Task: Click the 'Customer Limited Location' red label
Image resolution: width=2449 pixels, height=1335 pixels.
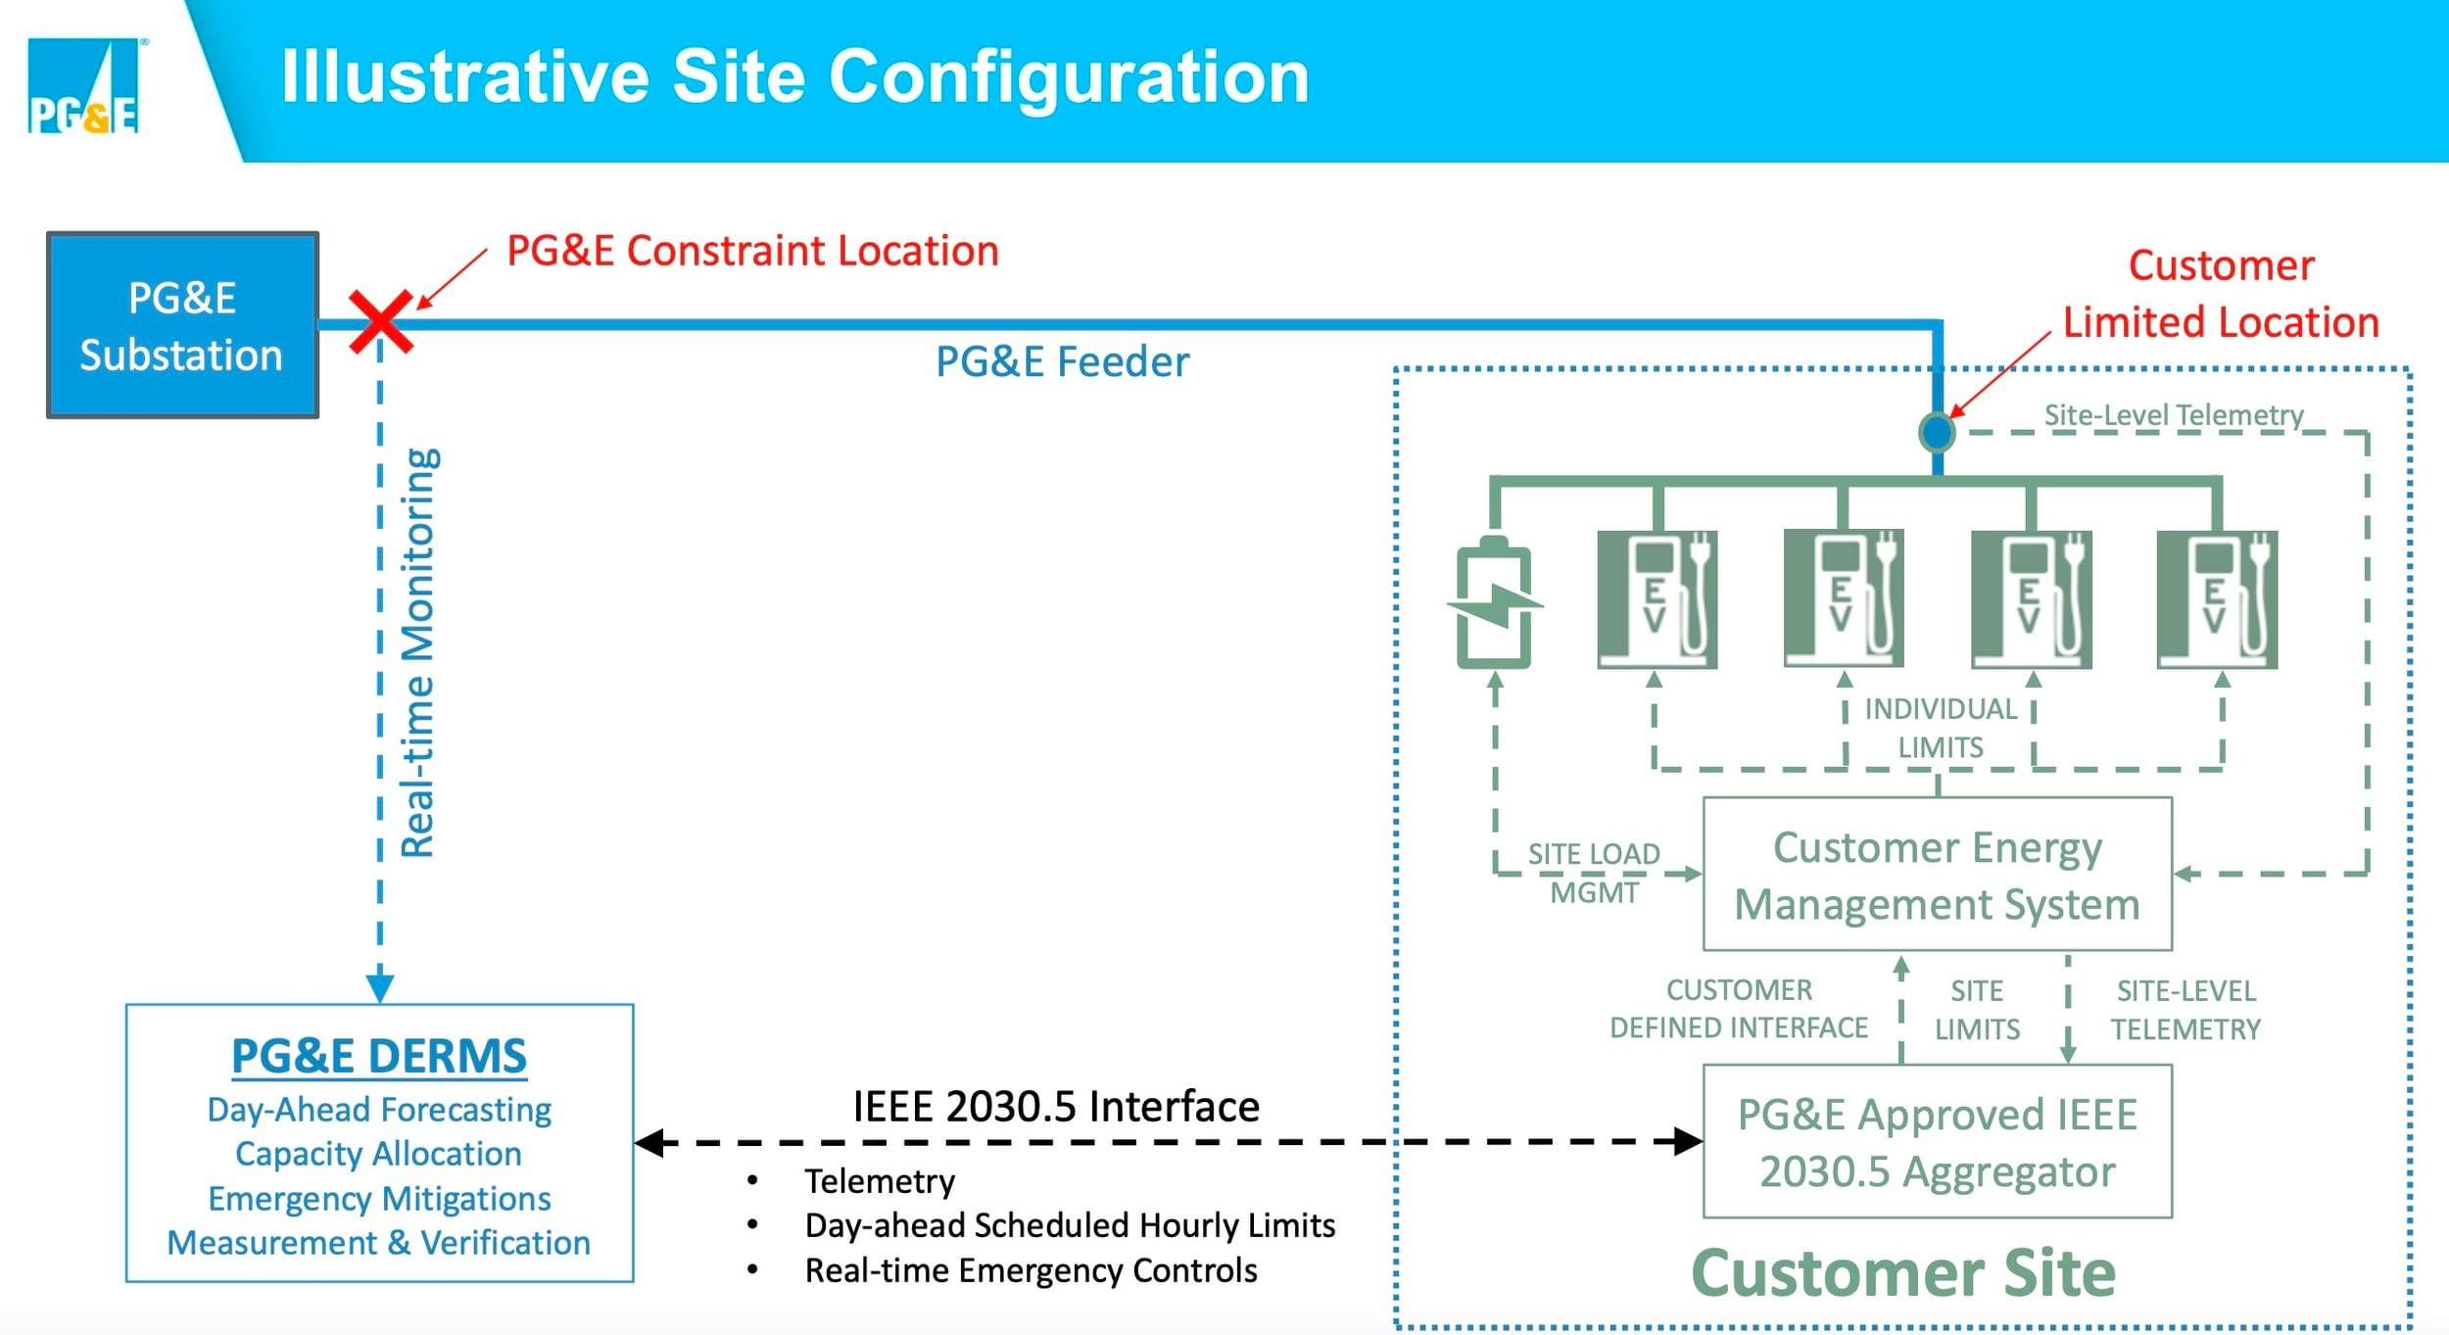Action: 2221,294
